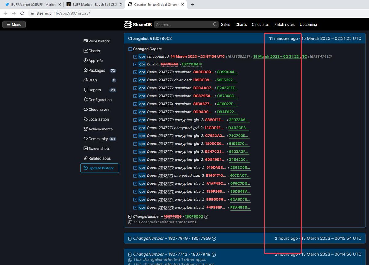This screenshot has height=265, width=369.
Task: Click Changelist #18079002 header link
Action: 150,38
